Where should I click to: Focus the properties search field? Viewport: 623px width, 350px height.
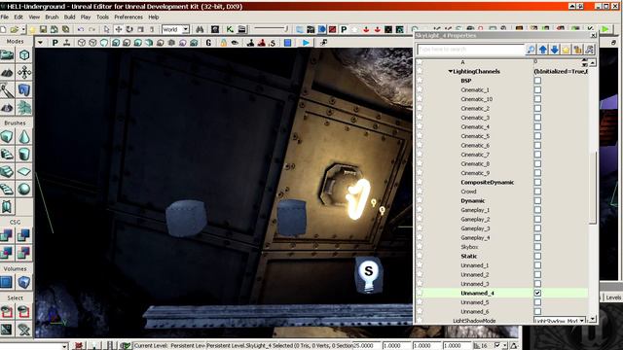pos(470,50)
